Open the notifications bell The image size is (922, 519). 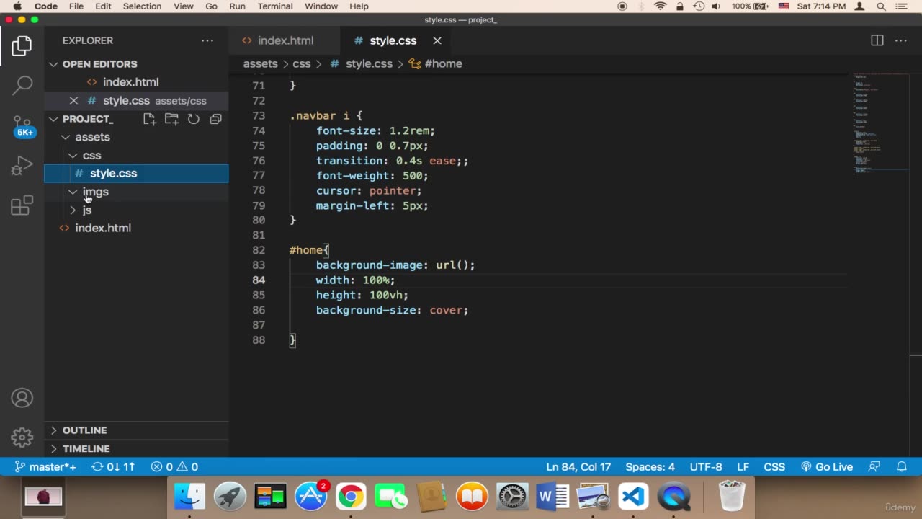901,467
